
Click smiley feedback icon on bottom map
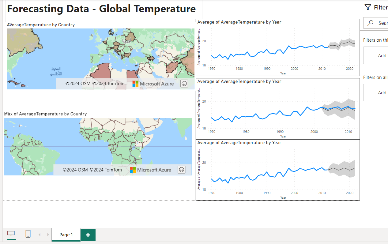tap(182, 170)
